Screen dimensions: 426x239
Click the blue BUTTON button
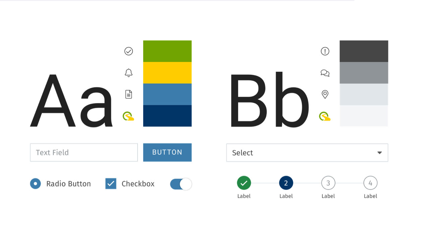[x=167, y=152]
